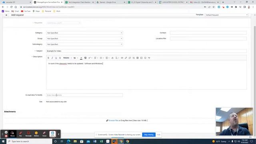
Task: Click Stop sharing button
Action: tap(149, 135)
